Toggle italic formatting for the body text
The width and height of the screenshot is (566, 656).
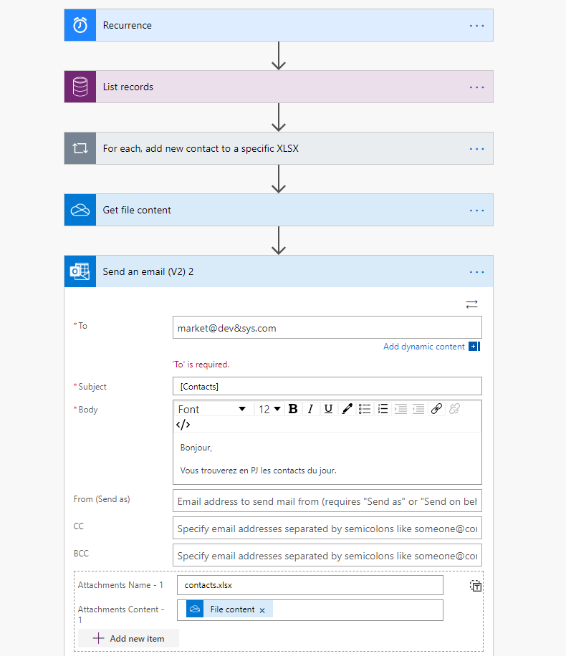pos(310,409)
